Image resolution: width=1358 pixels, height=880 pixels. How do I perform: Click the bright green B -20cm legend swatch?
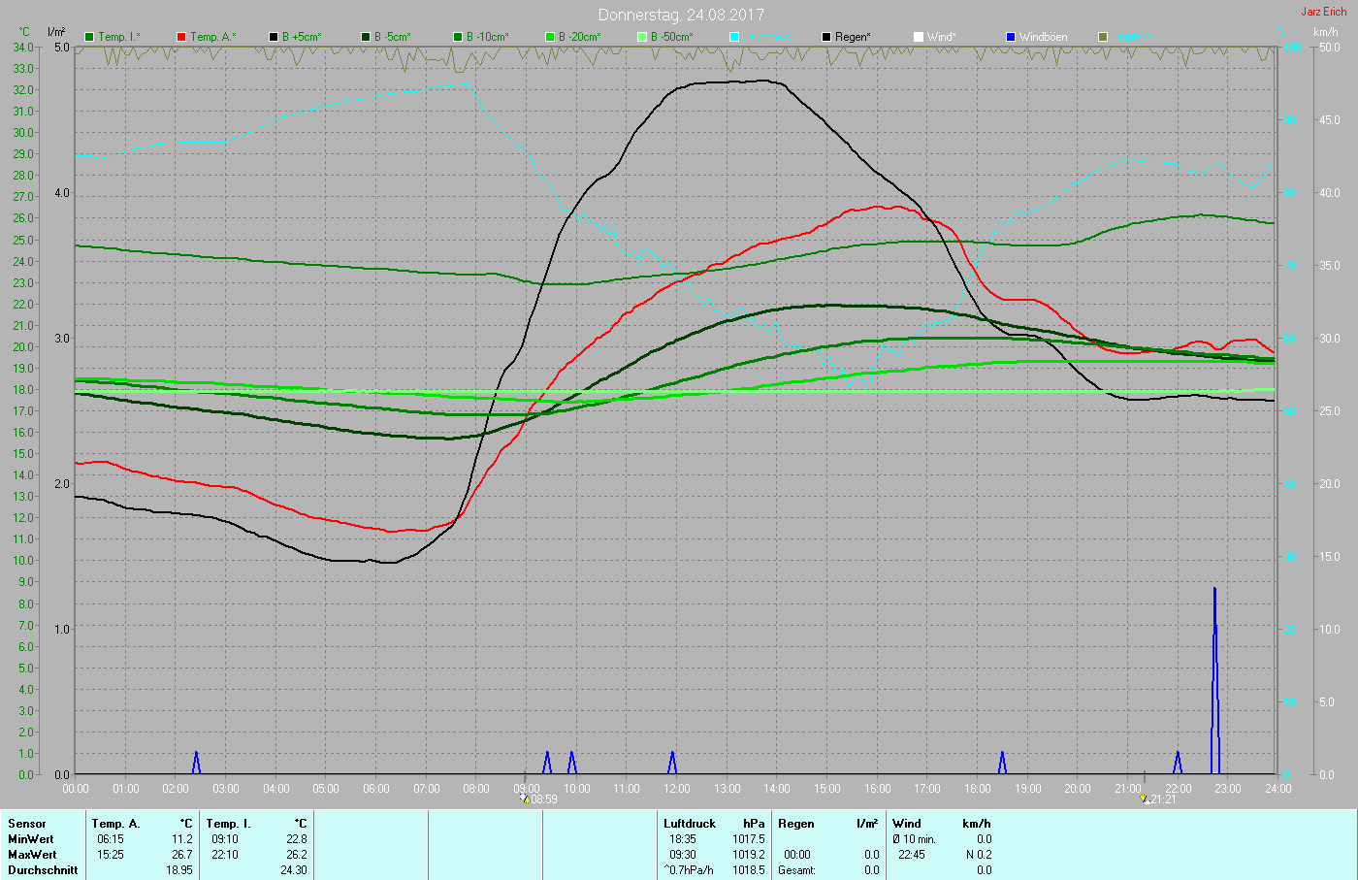(x=550, y=37)
